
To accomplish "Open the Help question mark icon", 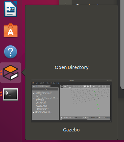I will (x=11, y=52).
